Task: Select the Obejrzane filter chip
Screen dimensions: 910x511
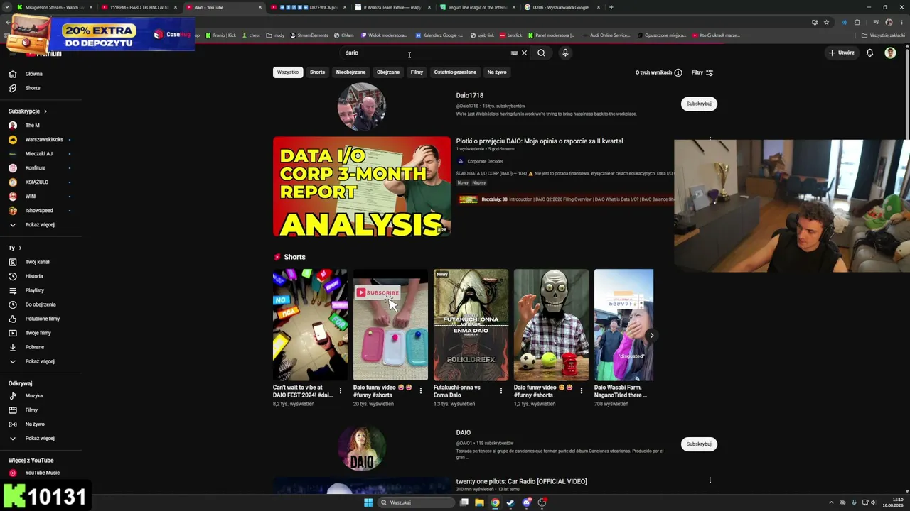Action: pos(388,72)
